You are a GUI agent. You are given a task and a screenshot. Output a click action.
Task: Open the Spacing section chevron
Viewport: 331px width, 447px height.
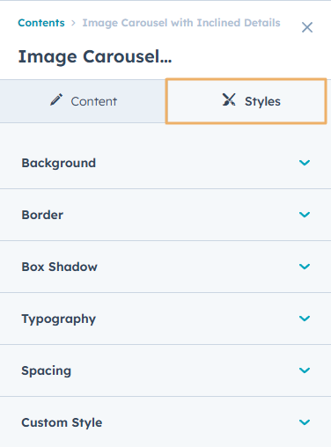click(x=305, y=370)
